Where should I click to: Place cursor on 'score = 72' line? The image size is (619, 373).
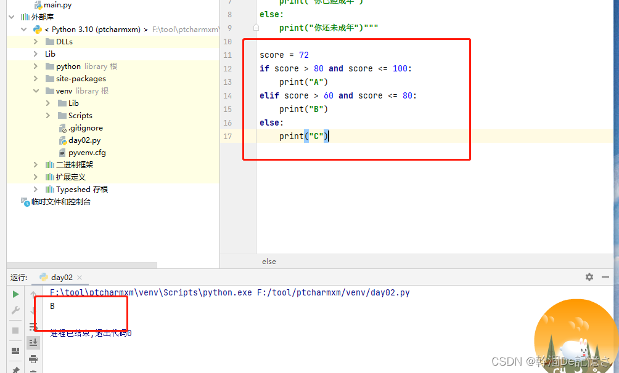click(x=284, y=55)
